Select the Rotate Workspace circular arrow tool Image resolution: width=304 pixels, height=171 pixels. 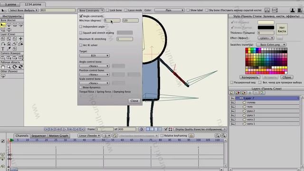click(x=15, y=67)
